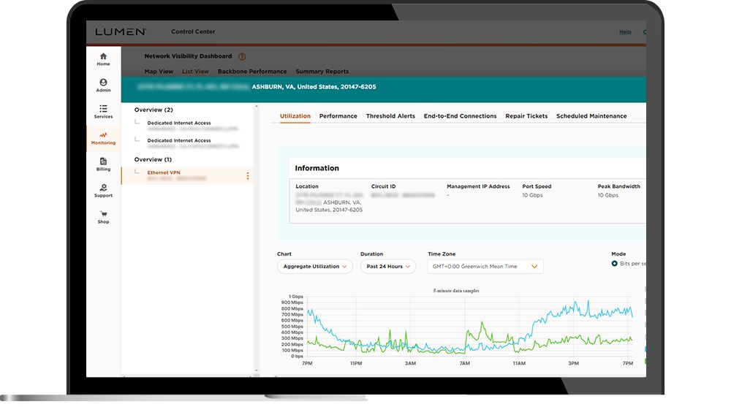
Task: Select the Utilization tab
Action: coord(295,116)
